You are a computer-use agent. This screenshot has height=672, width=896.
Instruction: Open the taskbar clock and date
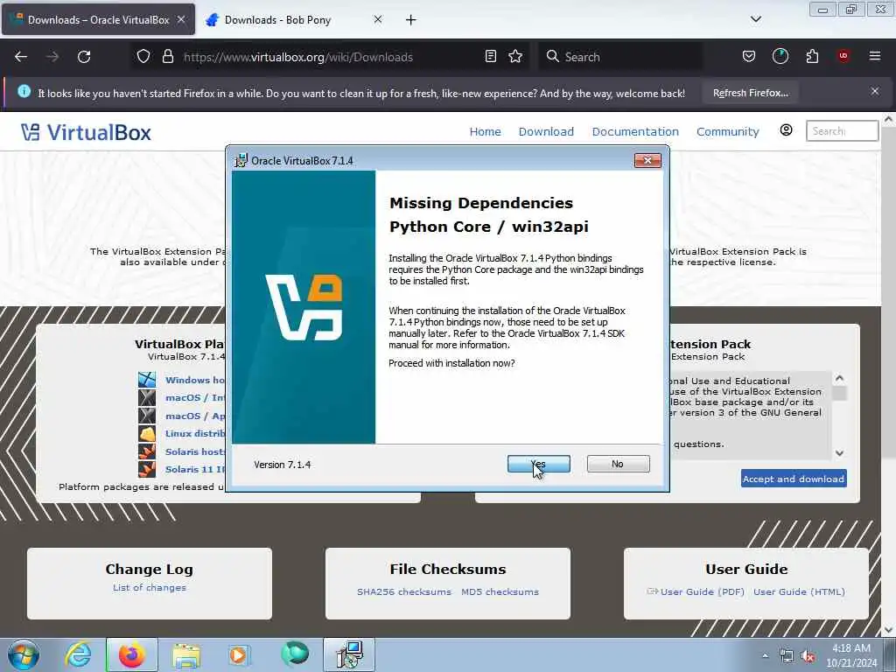pyautogui.click(x=851, y=655)
